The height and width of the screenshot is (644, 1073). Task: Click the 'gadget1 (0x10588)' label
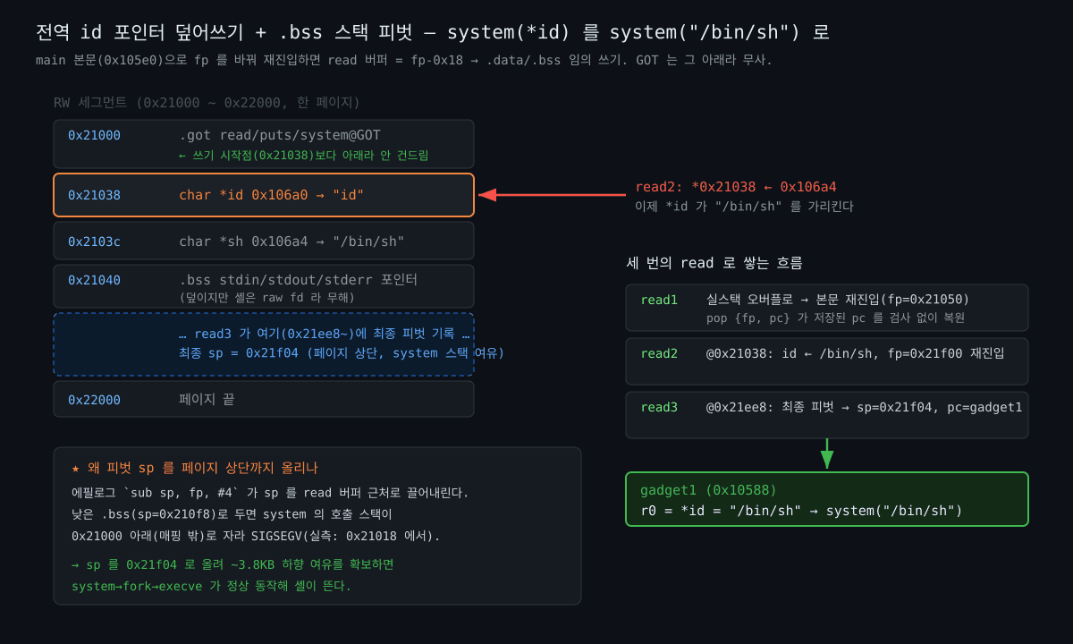coord(708,490)
